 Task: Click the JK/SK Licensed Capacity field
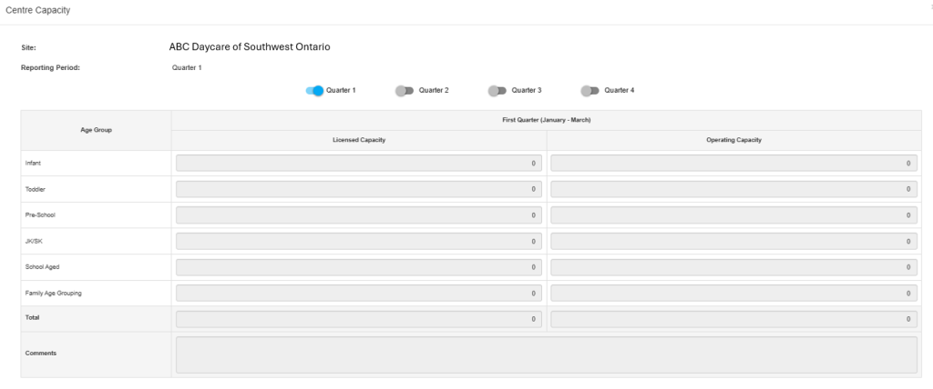(x=359, y=242)
